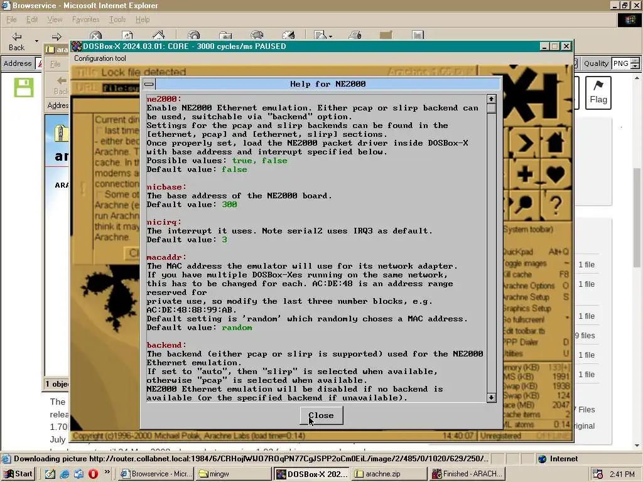This screenshot has width=643, height=482.
Task: Click the Quality spinner arrows
Action: (635, 63)
